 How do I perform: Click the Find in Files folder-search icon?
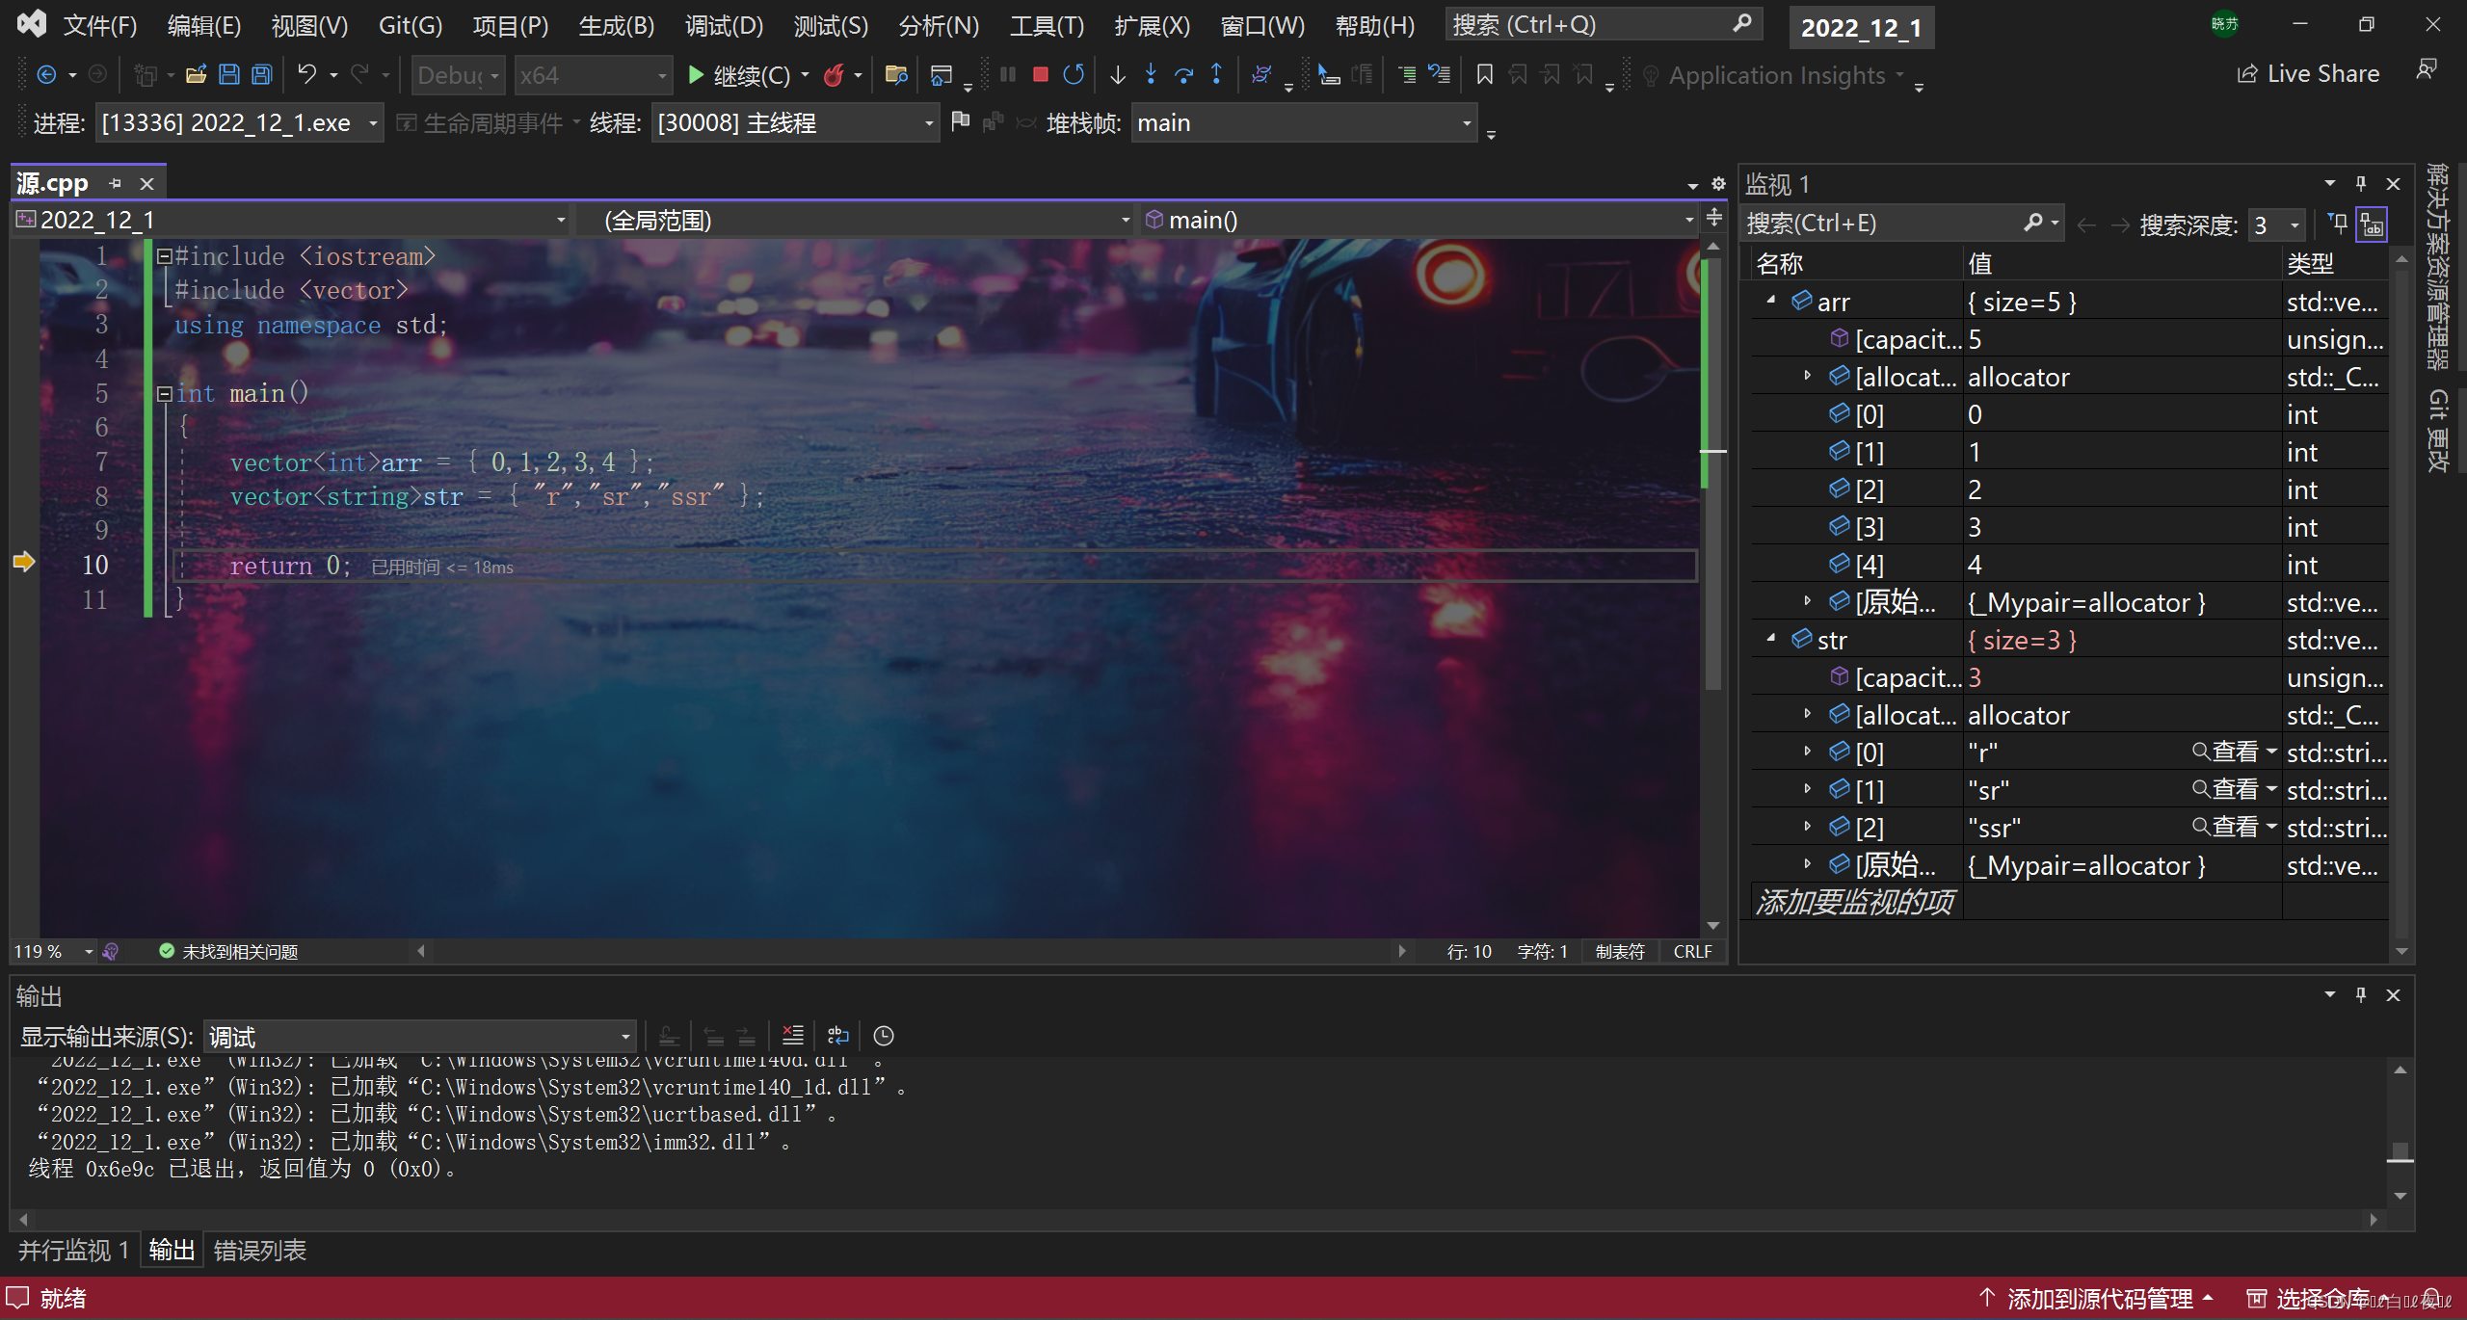click(x=896, y=74)
